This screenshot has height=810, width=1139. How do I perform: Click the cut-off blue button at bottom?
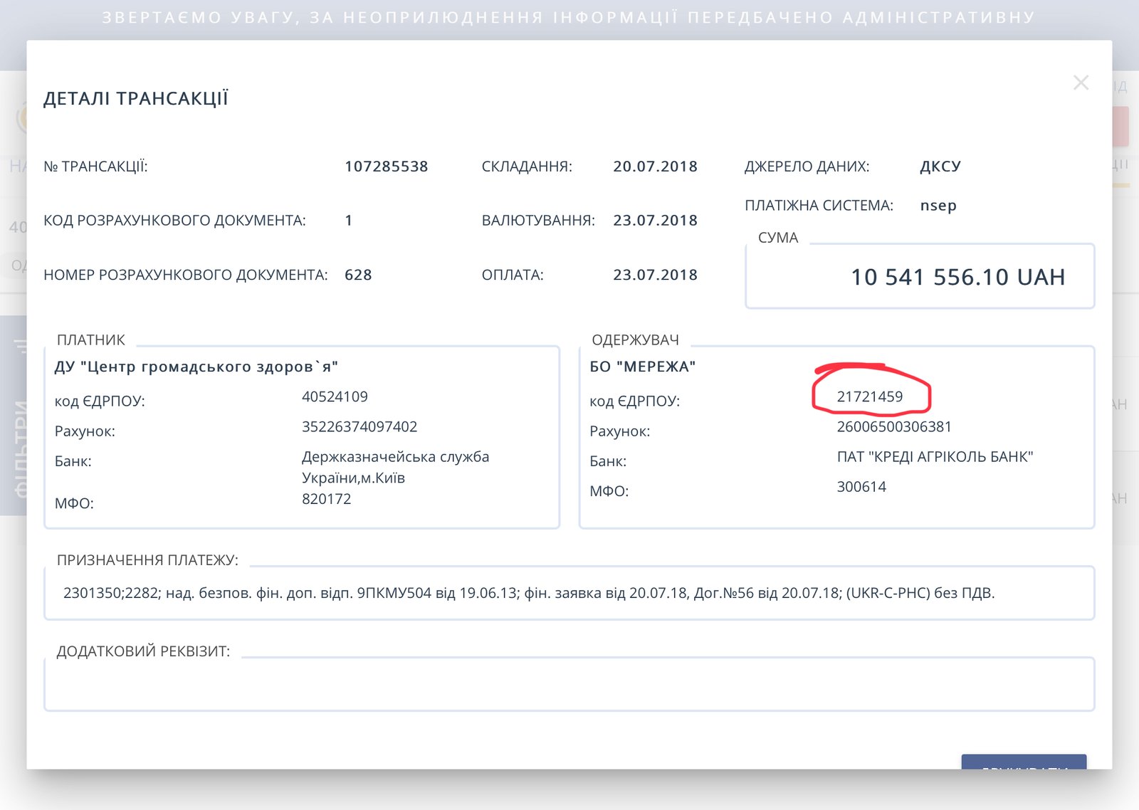coord(1024,762)
